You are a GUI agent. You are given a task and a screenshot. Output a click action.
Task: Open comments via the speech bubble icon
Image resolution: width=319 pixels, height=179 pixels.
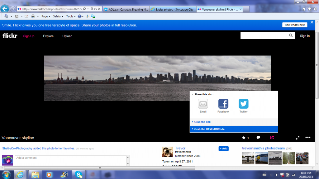[x=258, y=138]
